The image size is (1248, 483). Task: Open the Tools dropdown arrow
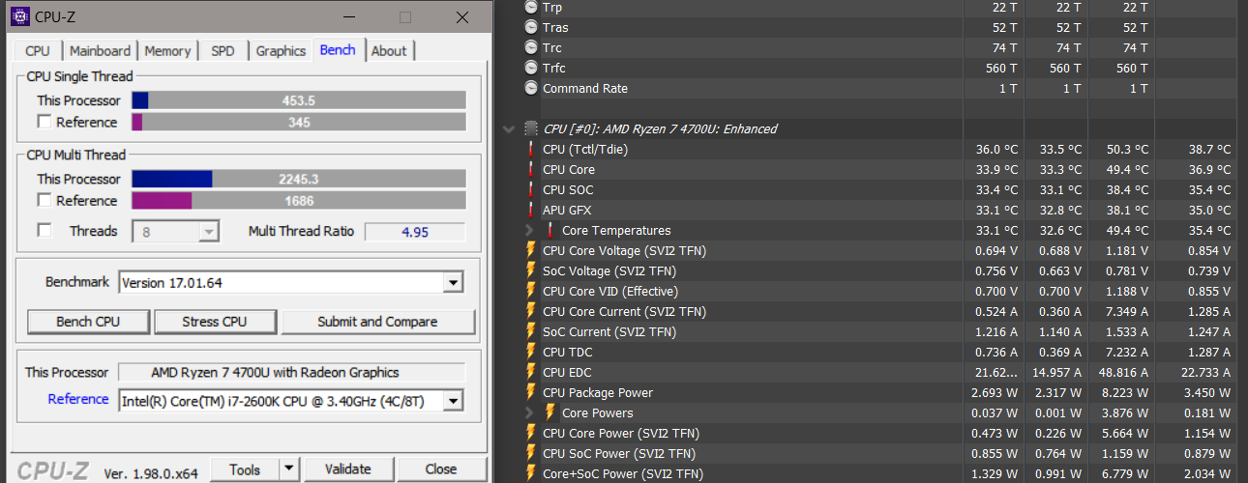point(289,469)
